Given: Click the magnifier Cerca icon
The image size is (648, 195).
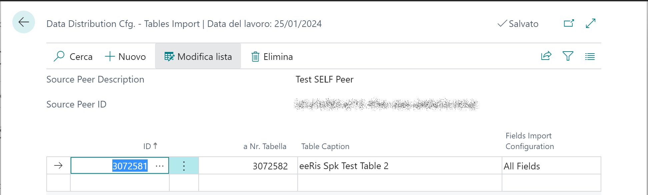Looking at the screenshot, I should (x=59, y=56).
